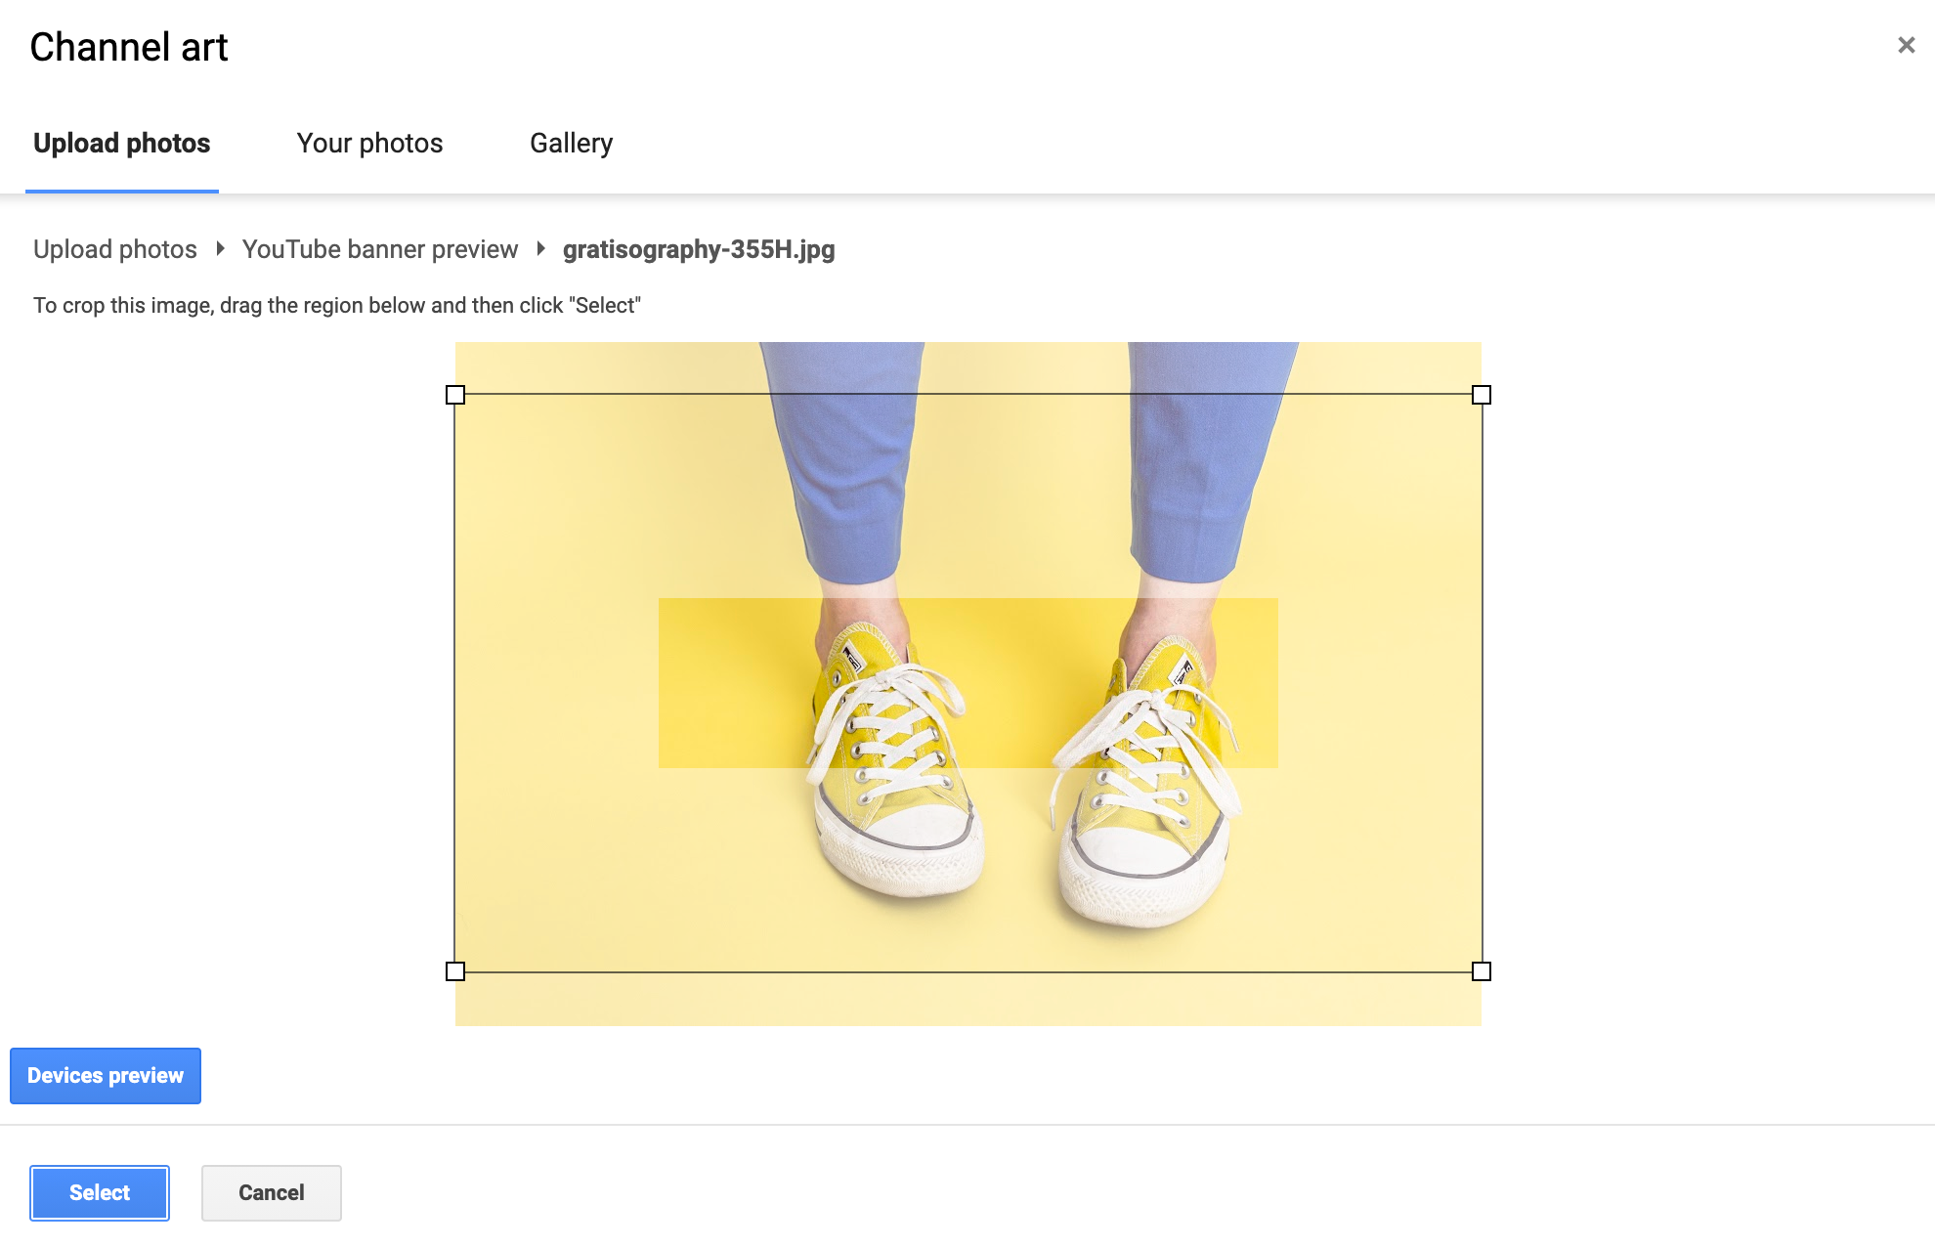Image resolution: width=1935 pixels, height=1247 pixels.
Task: Click the Your photos tab
Action: 369,143
